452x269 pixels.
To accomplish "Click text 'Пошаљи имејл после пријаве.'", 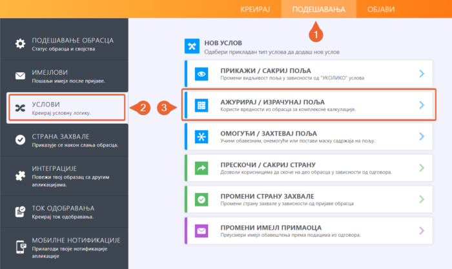I will (x=68, y=81).
